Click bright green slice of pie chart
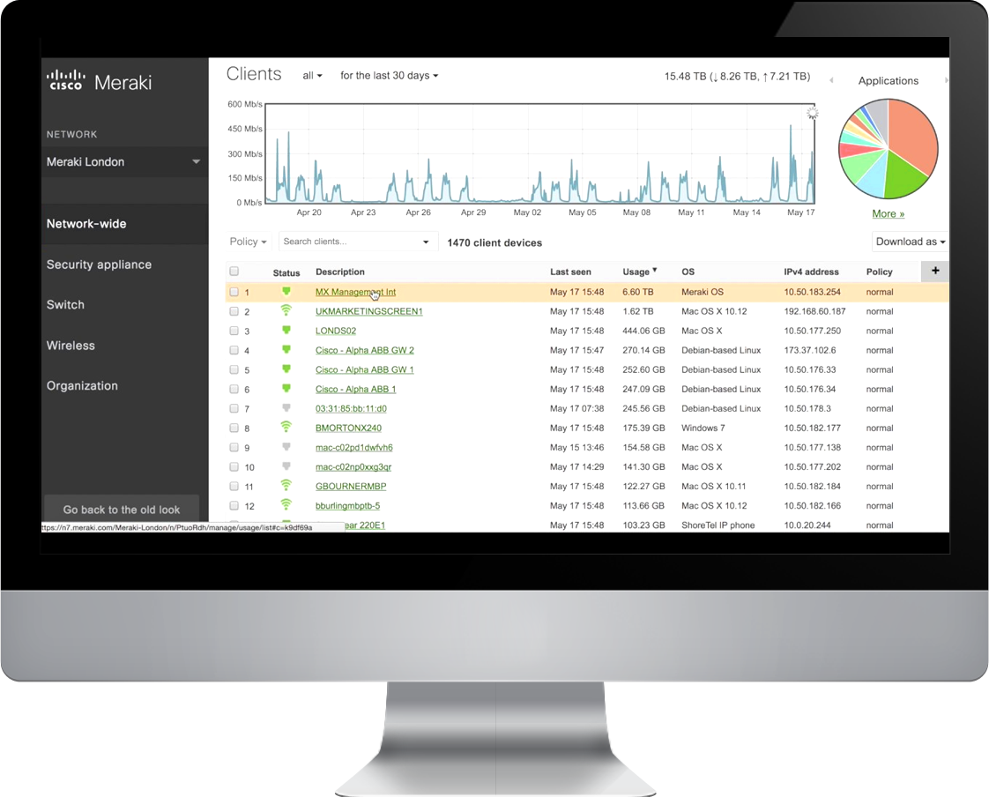This screenshot has width=989, height=797. (902, 179)
